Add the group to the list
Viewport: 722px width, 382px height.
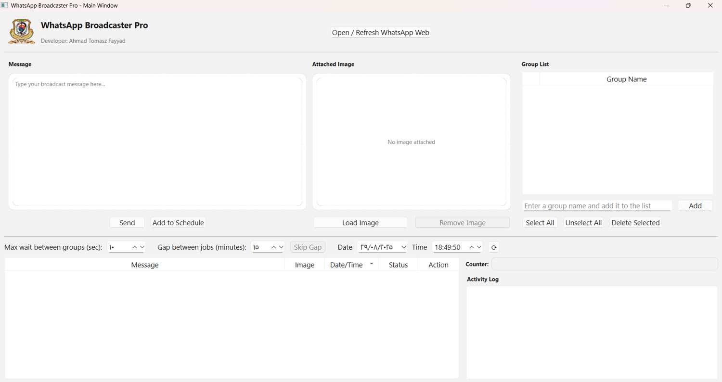point(695,206)
